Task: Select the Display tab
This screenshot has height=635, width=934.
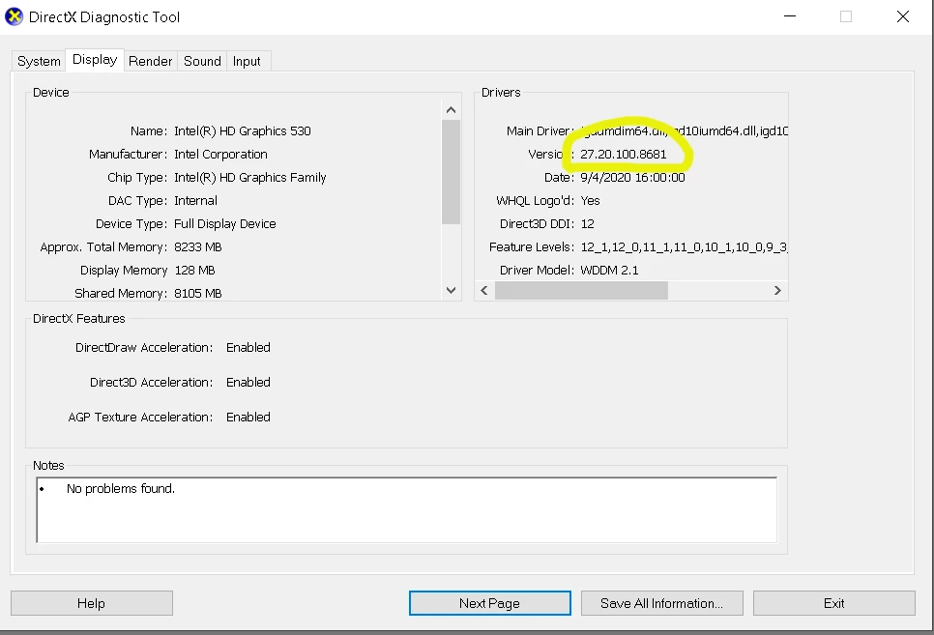Action: coord(95,60)
